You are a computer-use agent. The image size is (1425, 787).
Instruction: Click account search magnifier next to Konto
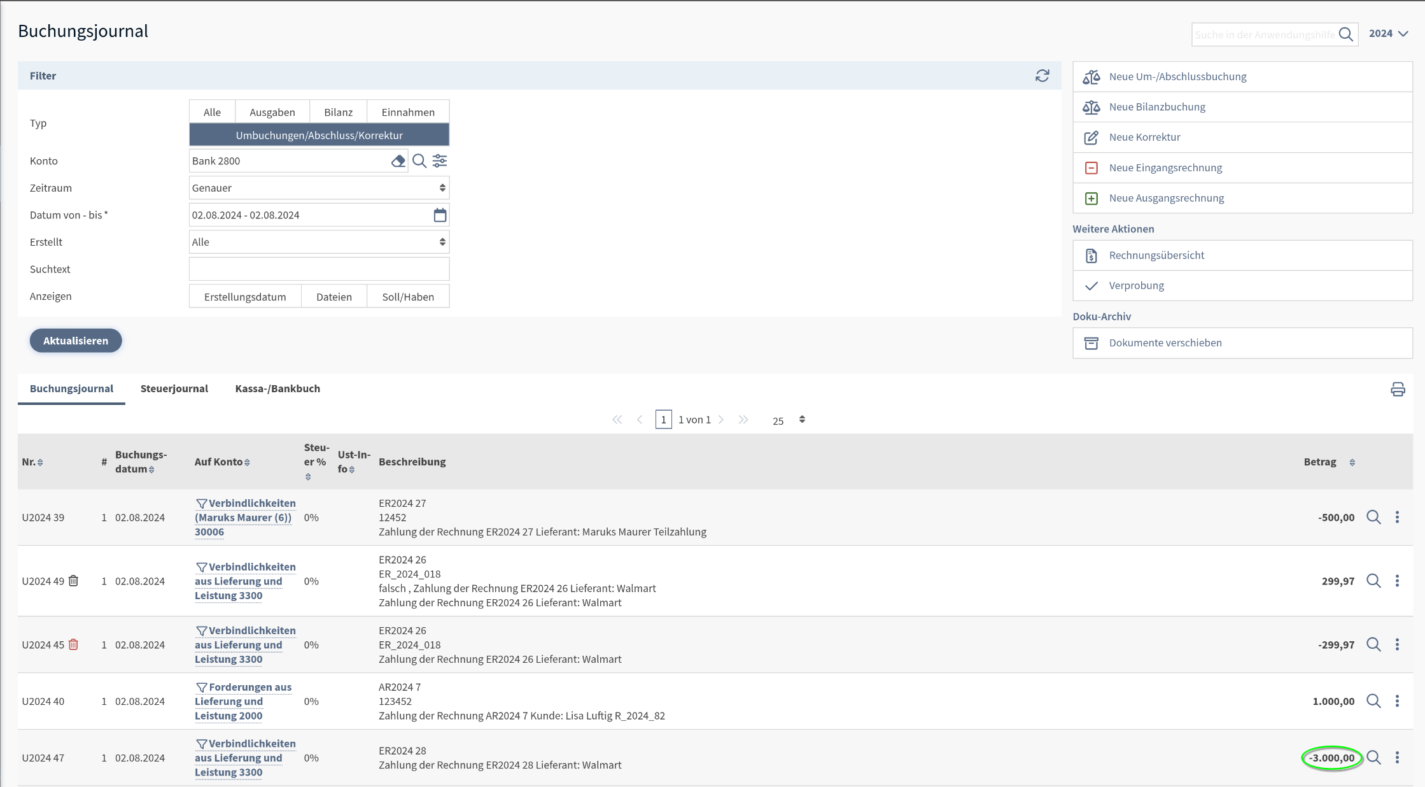pyautogui.click(x=419, y=161)
